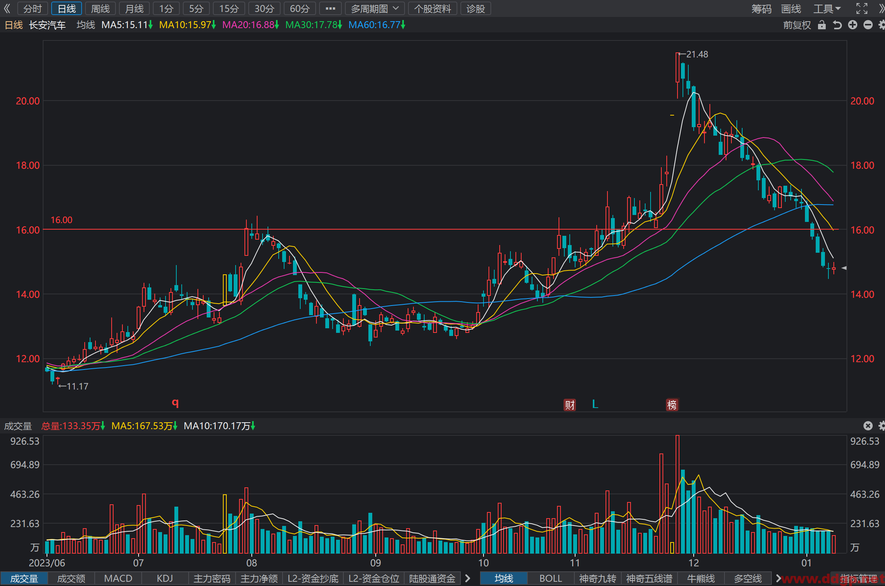Click the lock icon next to 前复权
885x586 pixels.
822,25
